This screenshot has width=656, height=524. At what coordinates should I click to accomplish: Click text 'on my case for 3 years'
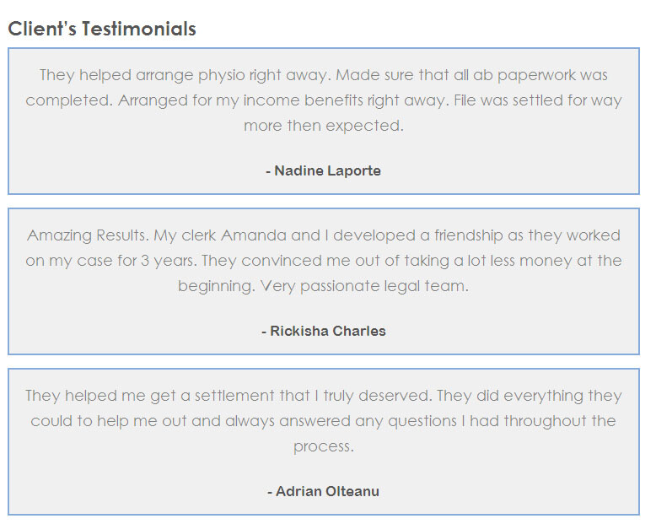pos(110,261)
